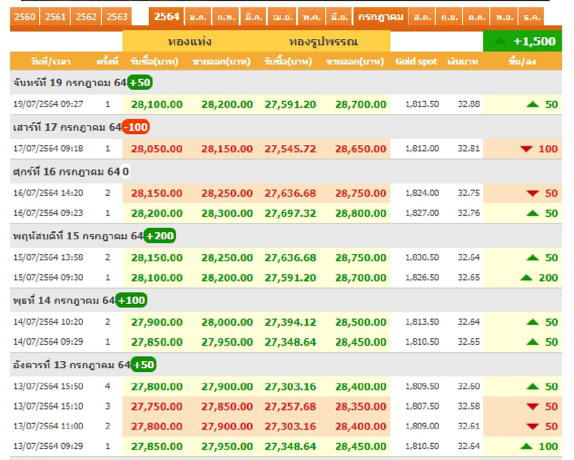The height and width of the screenshot is (460, 574).
Task: Select the 2562 year tab
Action: (86, 17)
